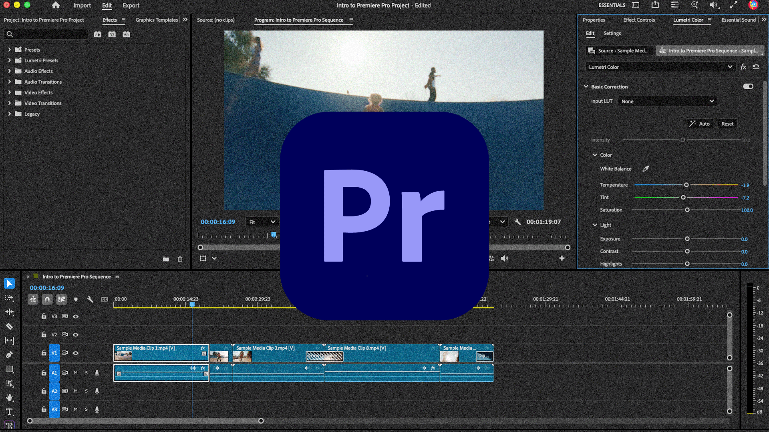The width and height of the screenshot is (769, 432).
Task: Open the Graphics Templates tab
Action: point(157,20)
